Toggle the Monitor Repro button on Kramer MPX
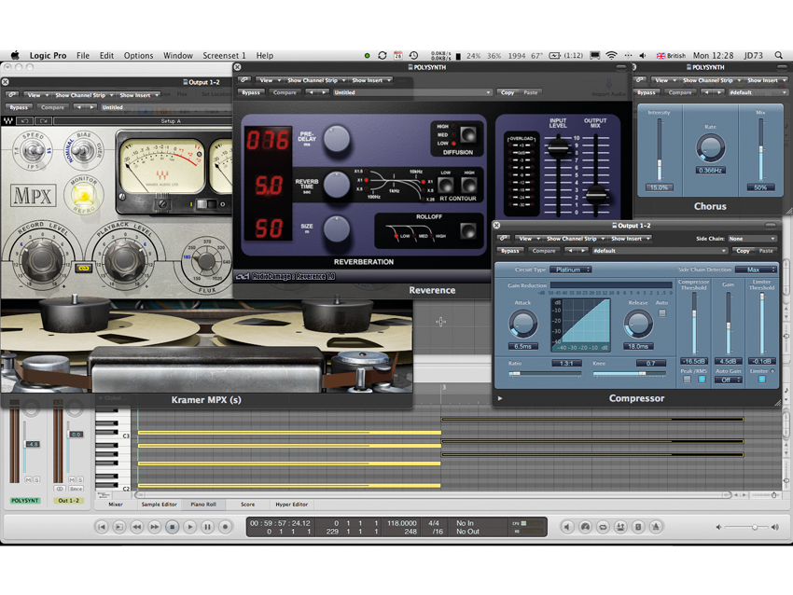The height and width of the screenshot is (595, 793). coord(84,194)
